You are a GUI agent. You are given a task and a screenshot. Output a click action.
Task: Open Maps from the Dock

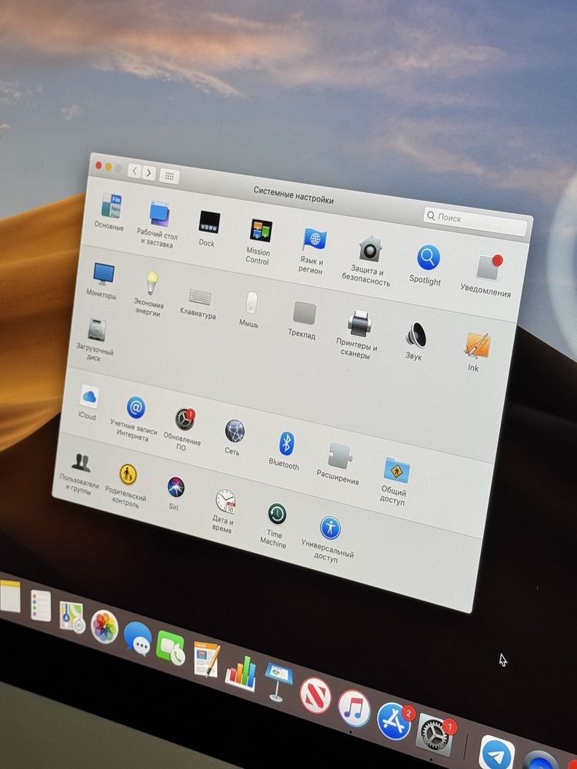coord(72,617)
